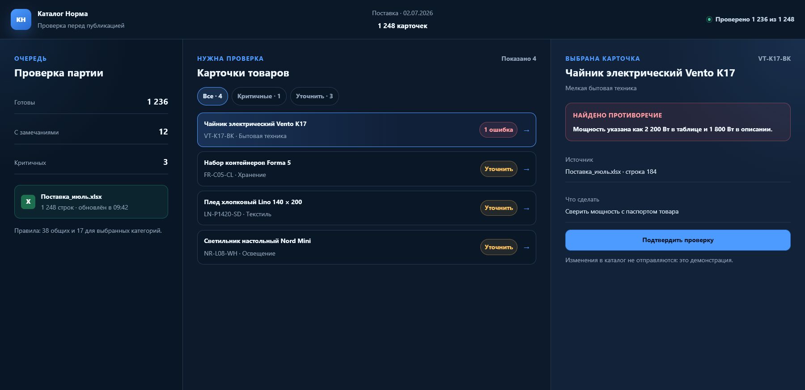Click the Каталог Норма title
Image resolution: width=805 pixels, height=390 pixels.
(x=63, y=13)
